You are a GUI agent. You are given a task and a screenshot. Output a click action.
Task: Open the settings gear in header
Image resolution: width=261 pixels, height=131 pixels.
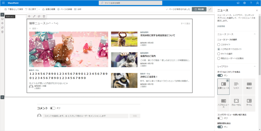tap(244, 3)
